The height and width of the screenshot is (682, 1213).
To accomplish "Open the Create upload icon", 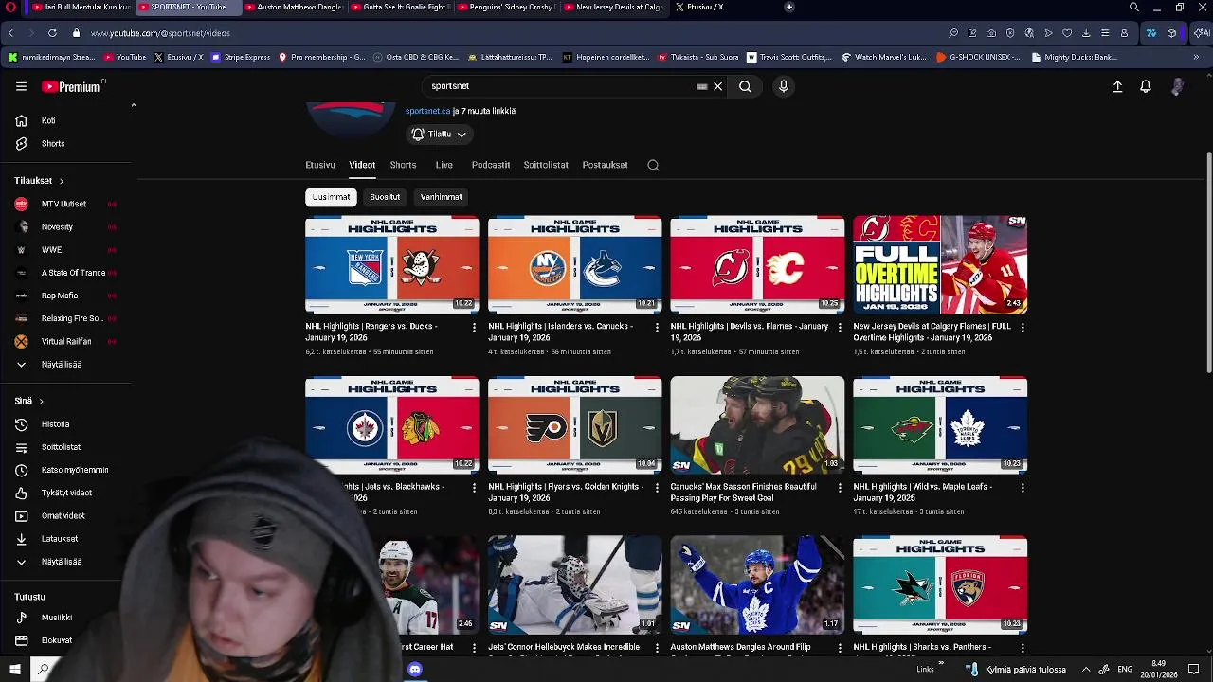I will click(1117, 86).
